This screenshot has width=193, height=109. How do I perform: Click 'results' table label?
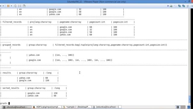[x=7, y=73]
